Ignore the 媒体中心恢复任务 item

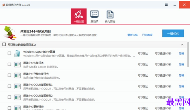(x=181, y=64)
